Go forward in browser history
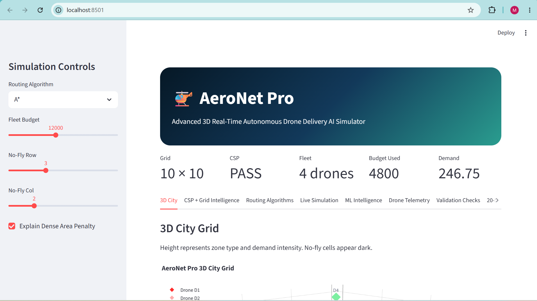 coord(25,10)
